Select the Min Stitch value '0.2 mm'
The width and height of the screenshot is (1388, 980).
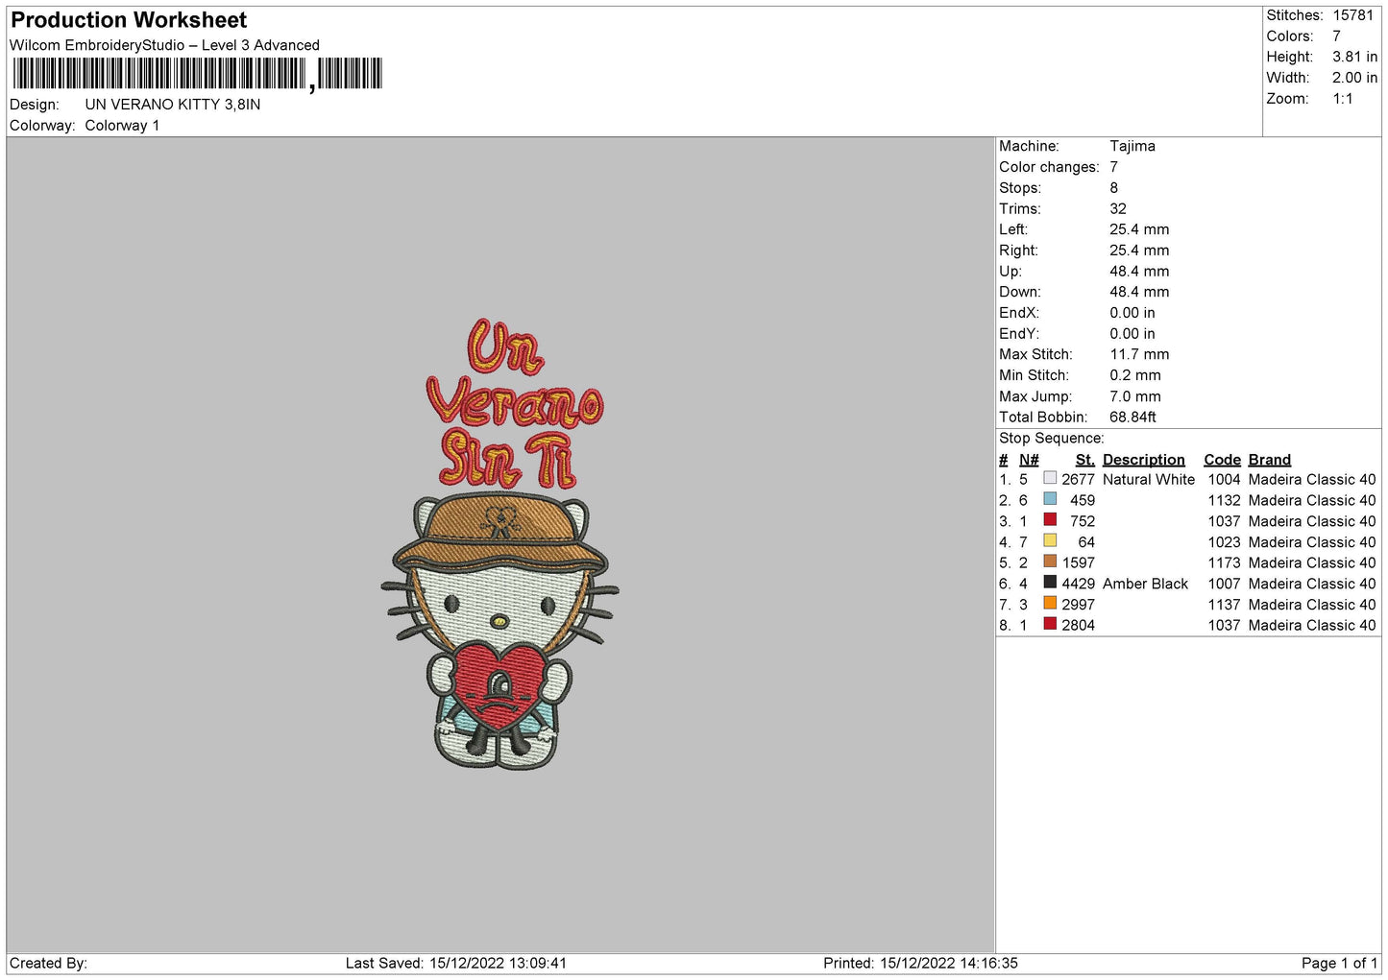click(x=1135, y=375)
